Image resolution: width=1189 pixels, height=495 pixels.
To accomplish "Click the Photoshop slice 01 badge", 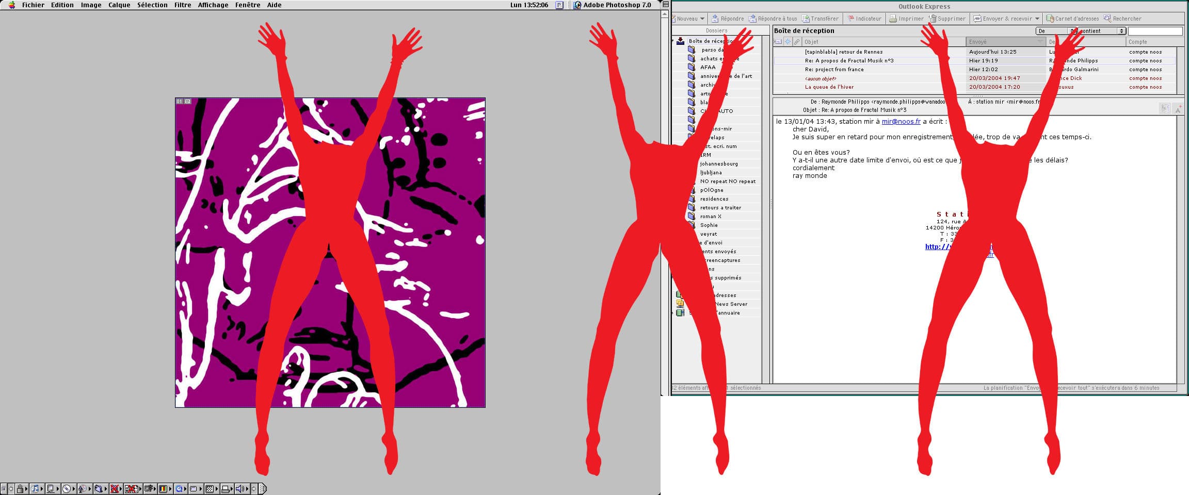I will point(183,101).
